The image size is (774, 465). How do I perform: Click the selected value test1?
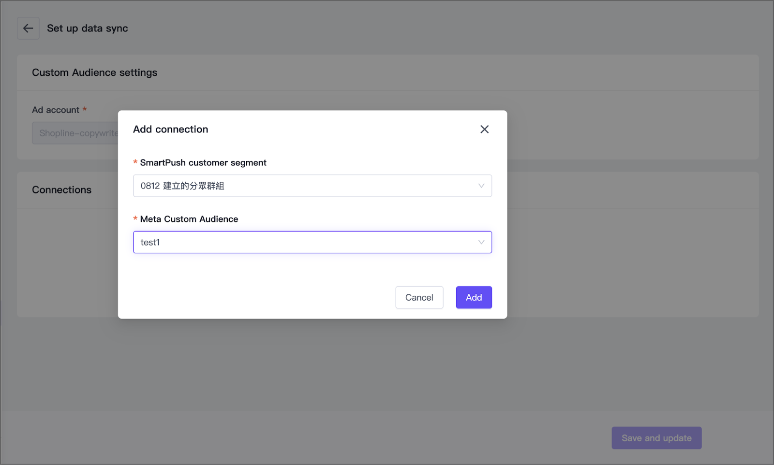pyautogui.click(x=150, y=243)
